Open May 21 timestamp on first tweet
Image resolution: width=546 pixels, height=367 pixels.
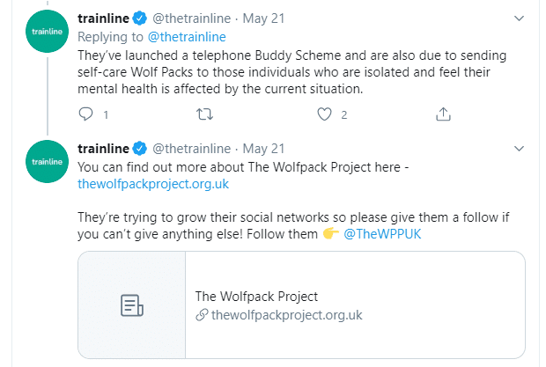click(263, 18)
